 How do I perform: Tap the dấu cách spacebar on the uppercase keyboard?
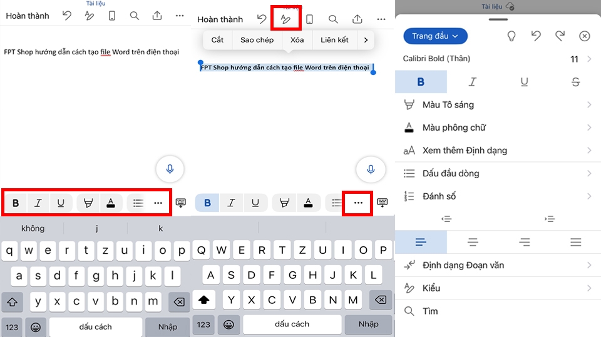pyautogui.click(x=292, y=324)
